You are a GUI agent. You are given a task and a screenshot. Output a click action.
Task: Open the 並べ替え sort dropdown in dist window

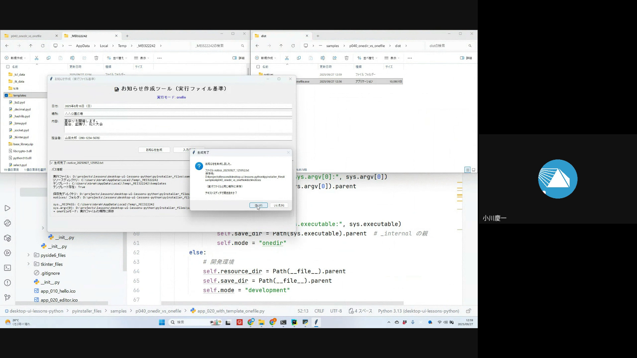(367, 58)
